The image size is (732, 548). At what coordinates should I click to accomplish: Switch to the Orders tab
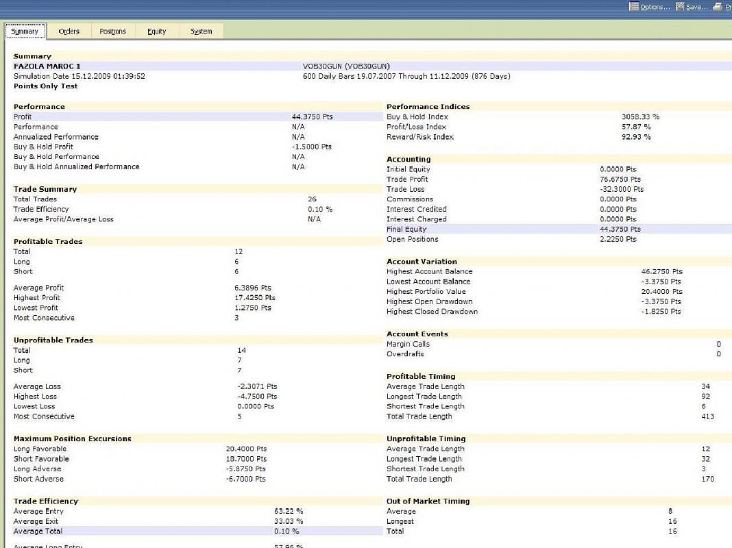coord(69,32)
